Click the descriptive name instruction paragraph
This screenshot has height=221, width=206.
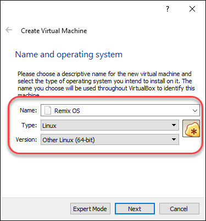[106, 84]
